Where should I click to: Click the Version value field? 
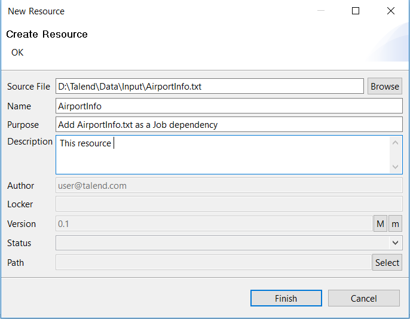pyautogui.click(x=213, y=224)
